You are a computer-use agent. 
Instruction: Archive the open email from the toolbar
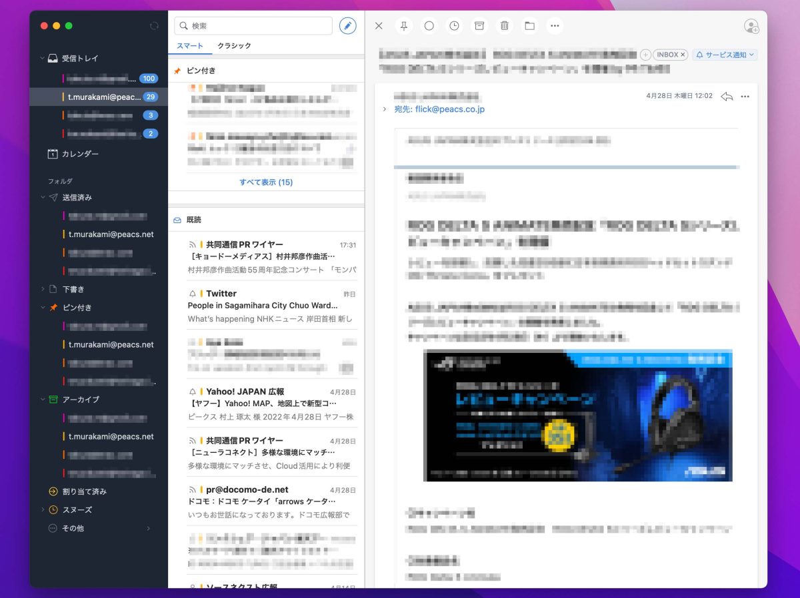tap(479, 26)
